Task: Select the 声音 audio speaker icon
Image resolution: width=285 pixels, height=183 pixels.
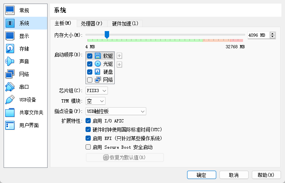Action: coord(10,61)
